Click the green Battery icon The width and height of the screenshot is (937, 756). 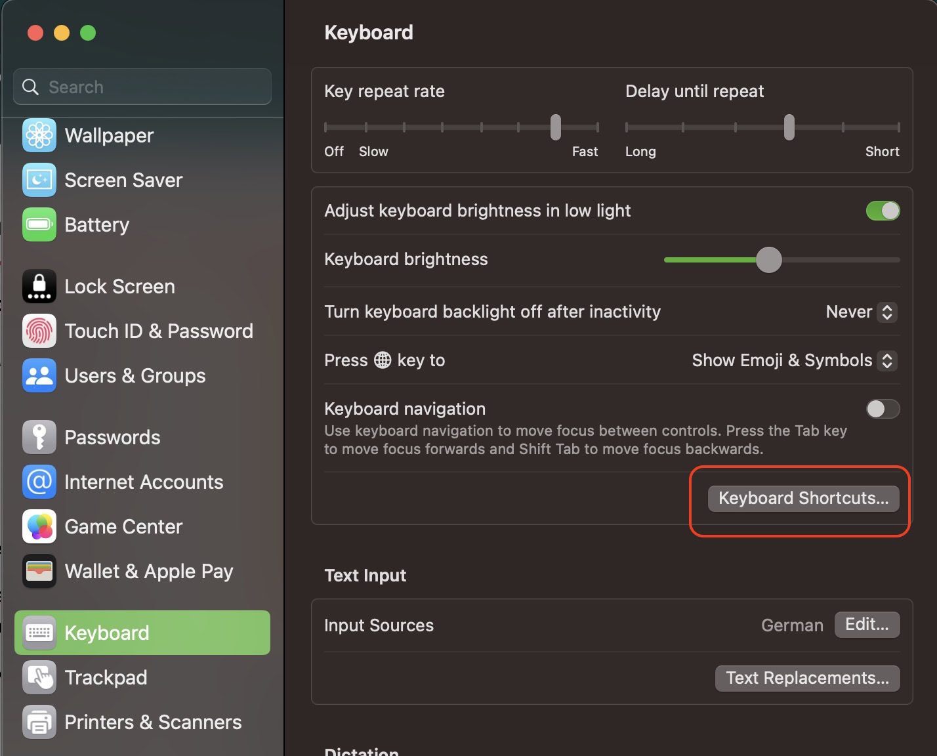[39, 224]
